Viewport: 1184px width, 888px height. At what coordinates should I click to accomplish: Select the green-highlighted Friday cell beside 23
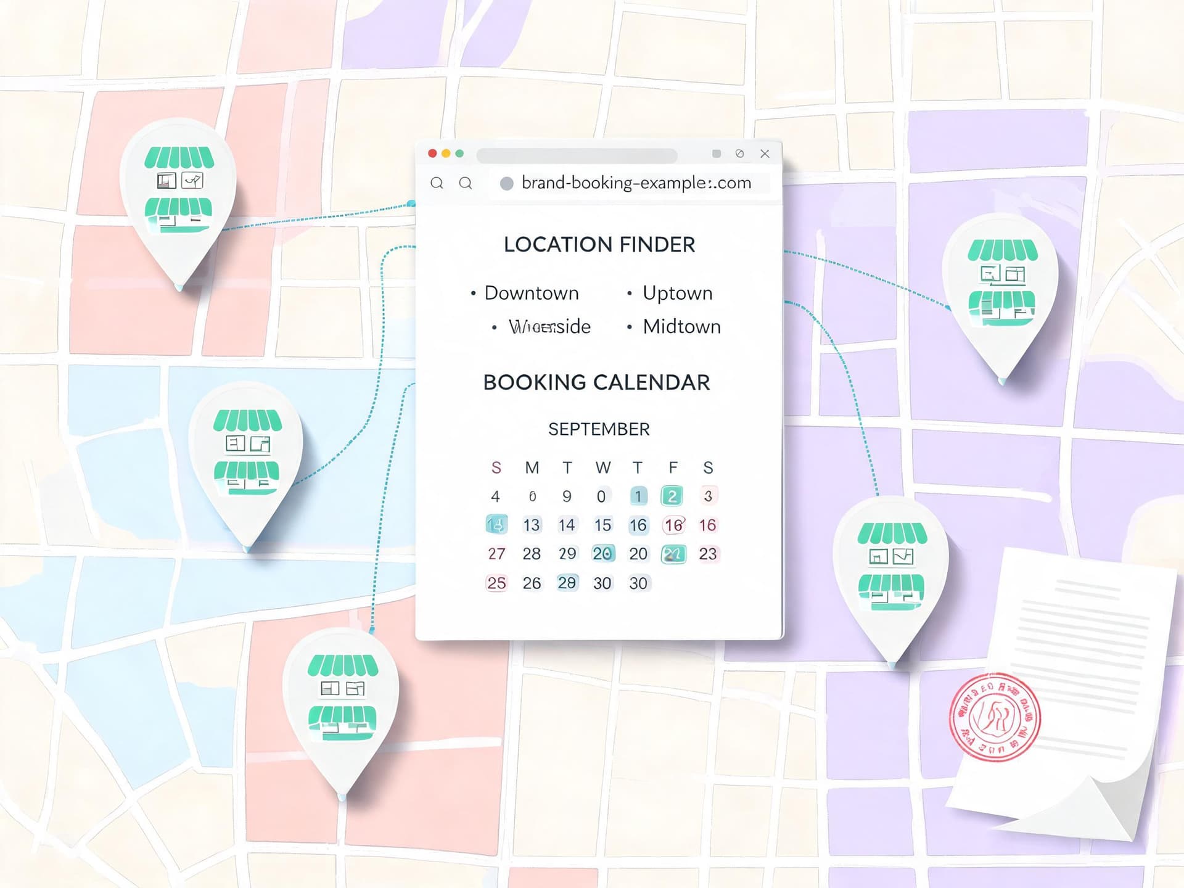pyautogui.click(x=673, y=554)
